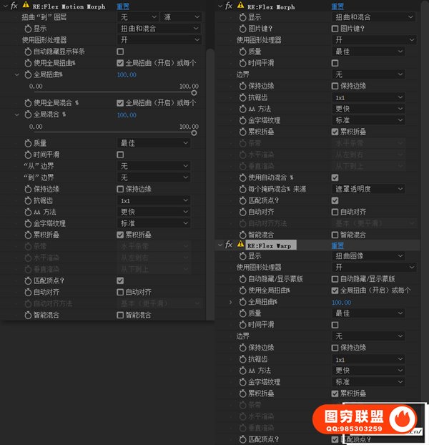
Task: Toggle the fx switch for RE:Flex Motion Morph
Action: [14, 6]
